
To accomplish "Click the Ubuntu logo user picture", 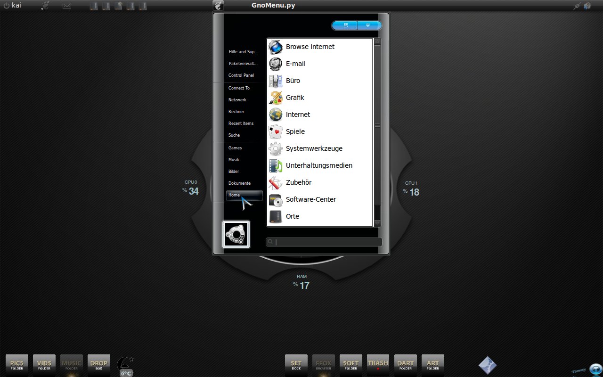I will [x=236, y=234].
